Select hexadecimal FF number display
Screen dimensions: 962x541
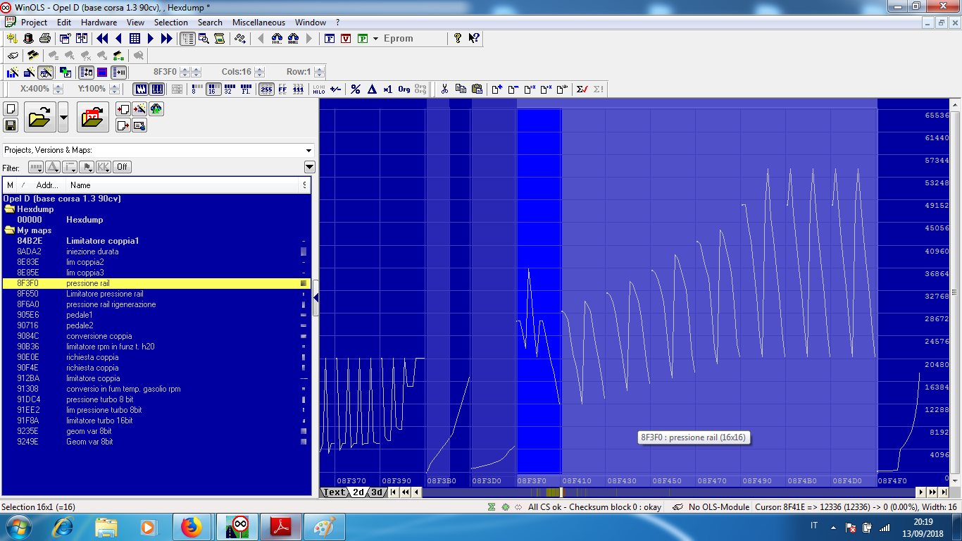tap(282, 89)
